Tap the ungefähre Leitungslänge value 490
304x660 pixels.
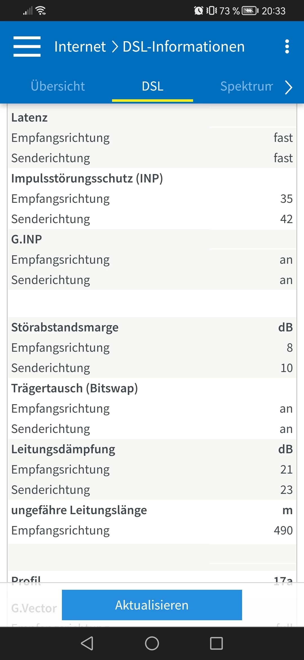283,530
